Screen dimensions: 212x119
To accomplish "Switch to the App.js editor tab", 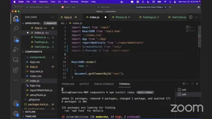I will click(69, 17).
